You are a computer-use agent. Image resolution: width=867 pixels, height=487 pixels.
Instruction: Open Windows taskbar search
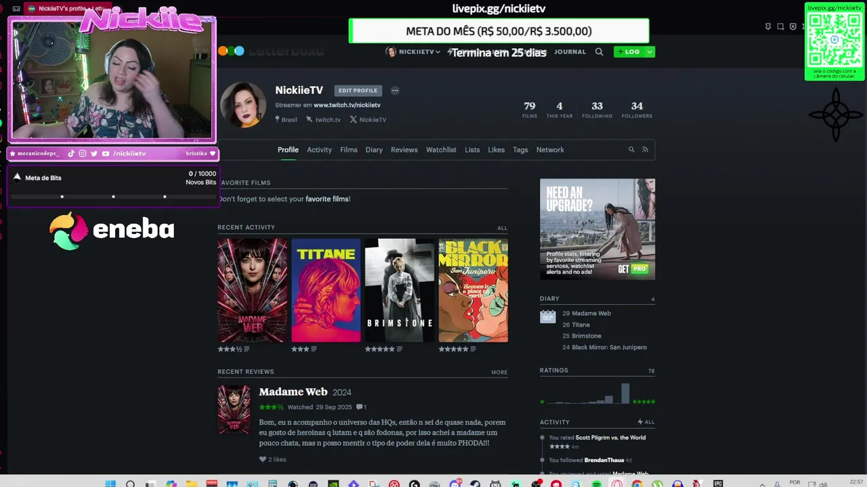[x=130, y=483]
